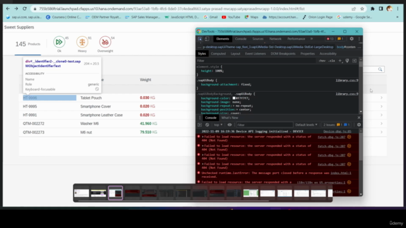Image resolution: width=406 pixels, height=228 pixels.
Task: Switch to the Elements tab in DevTools
Action: coord(223,39)
